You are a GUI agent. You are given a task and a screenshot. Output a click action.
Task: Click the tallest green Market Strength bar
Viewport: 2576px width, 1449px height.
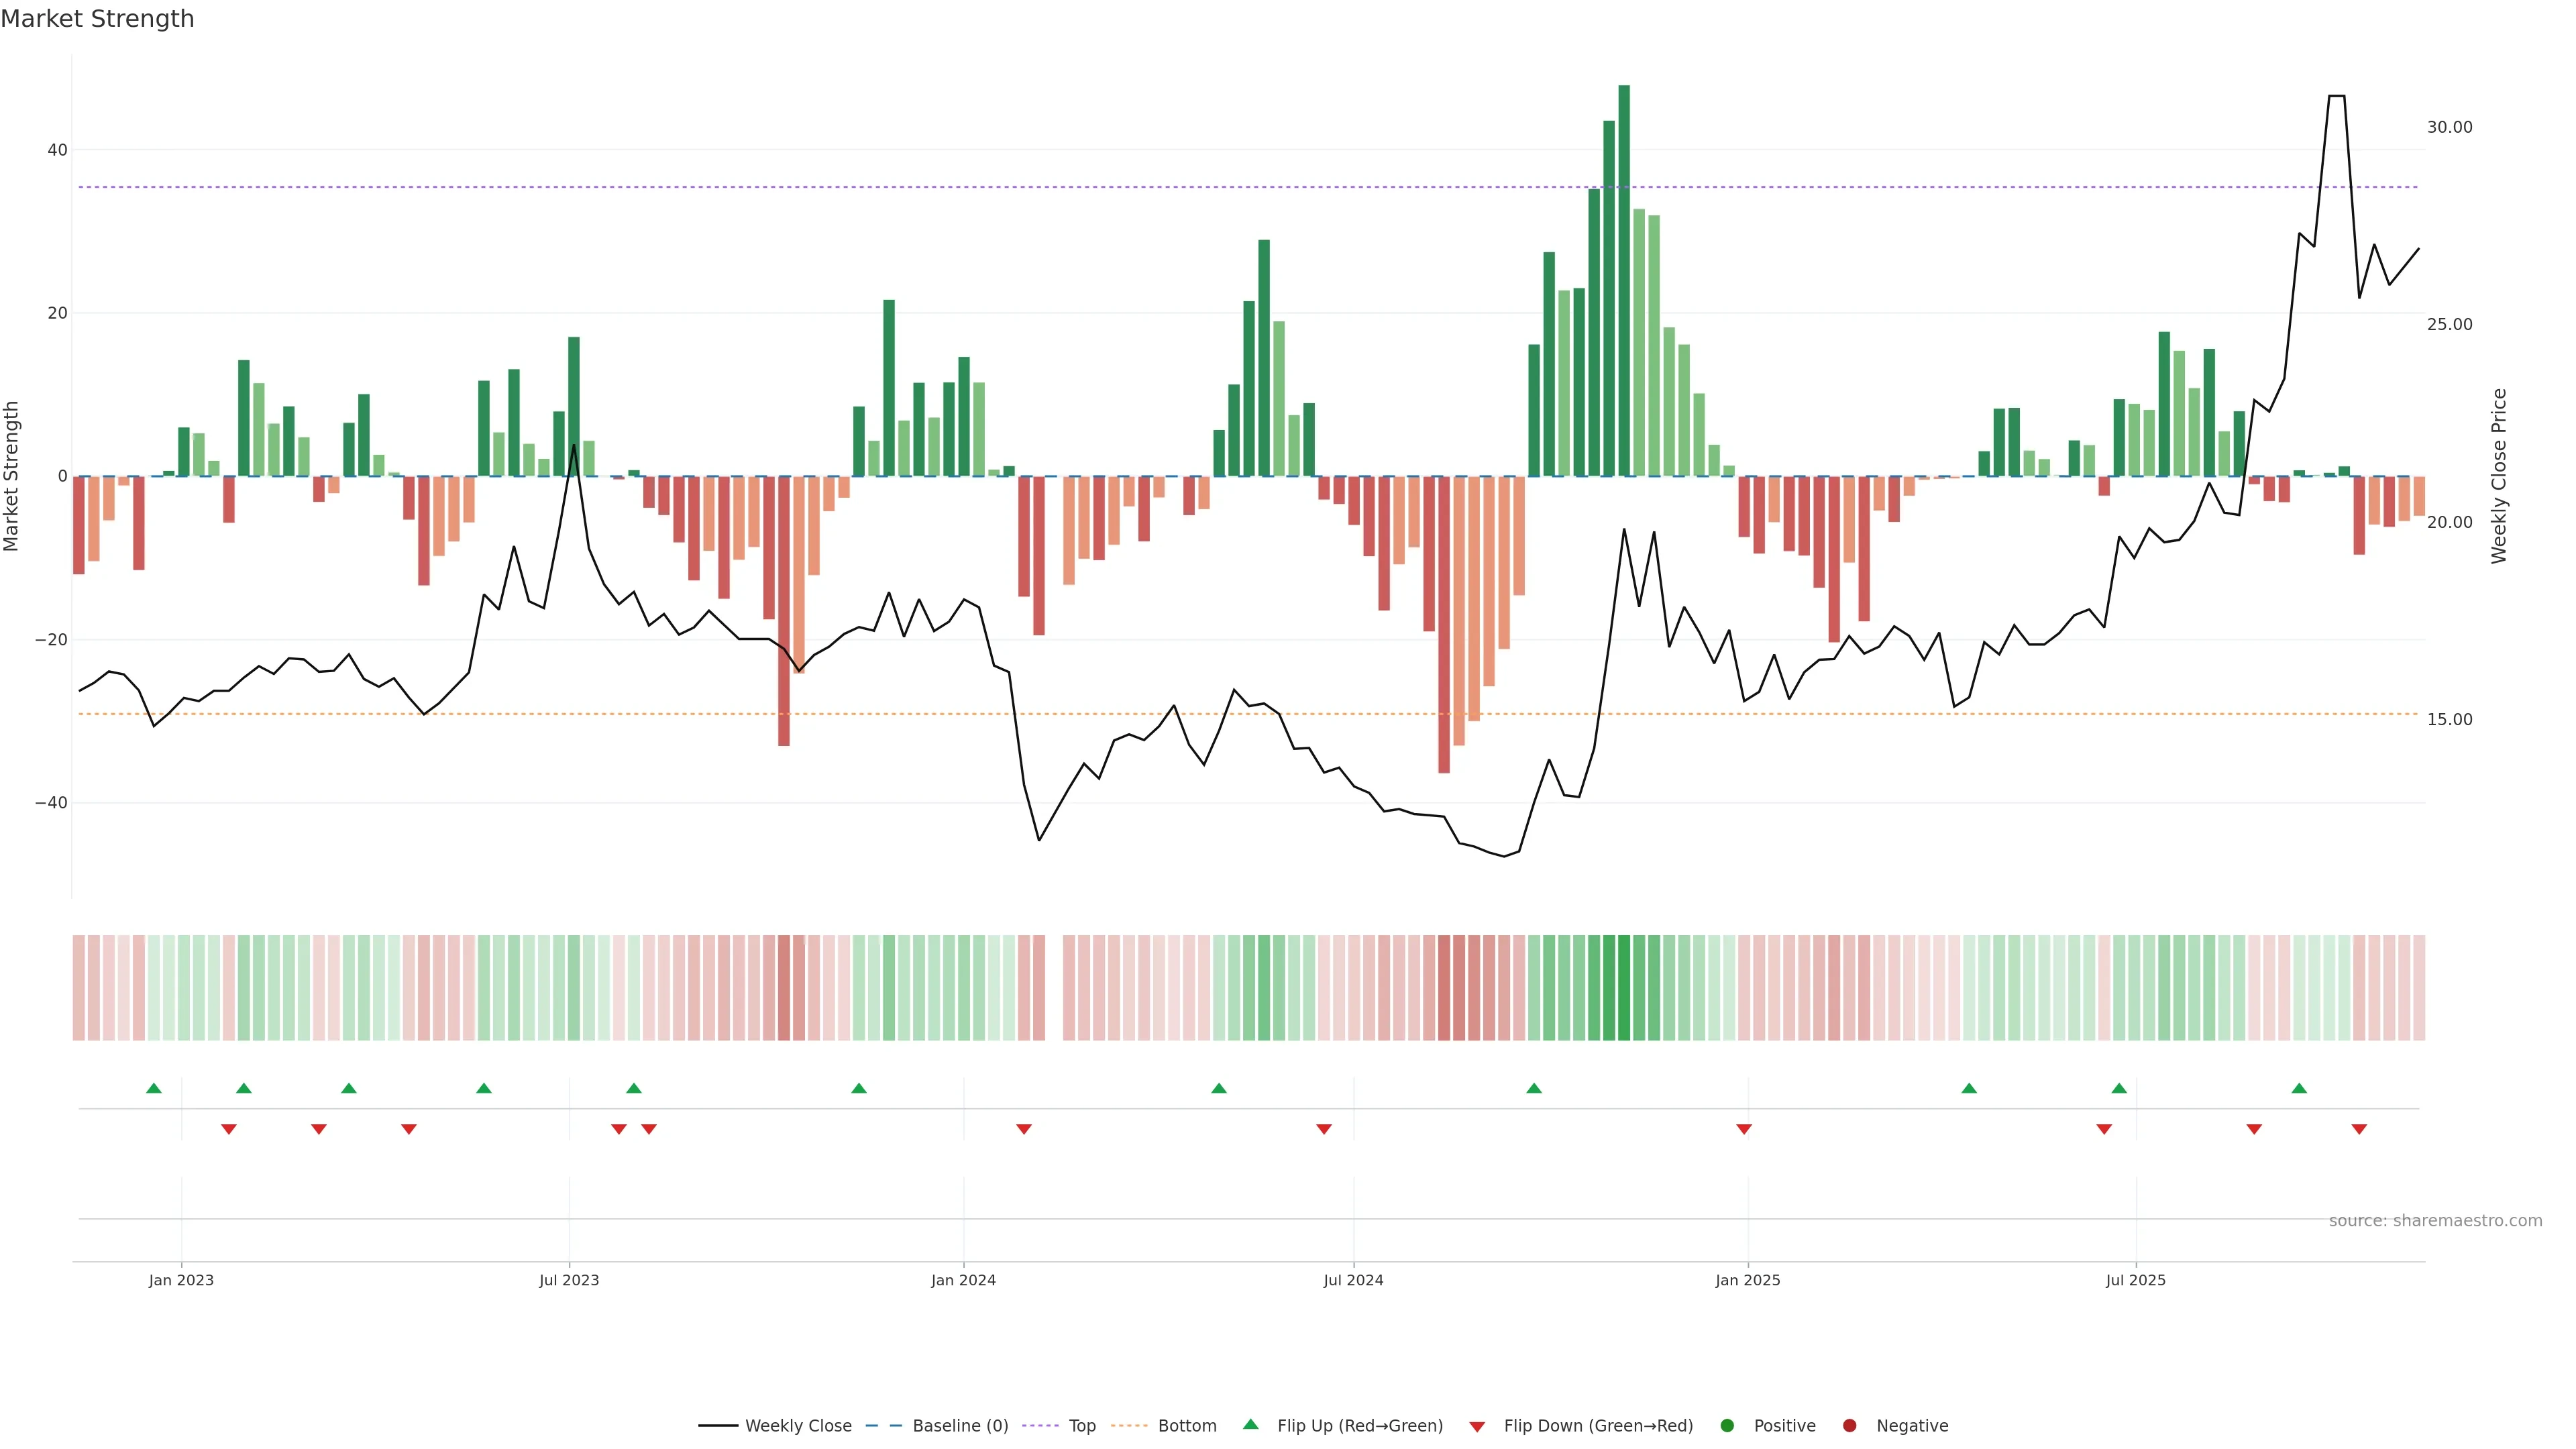pos(1623,280)
